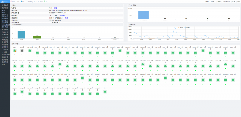Select 接口概览 in the sidebar submenu
The width and height of the screenshot is (241, 117).
[5, 27]
